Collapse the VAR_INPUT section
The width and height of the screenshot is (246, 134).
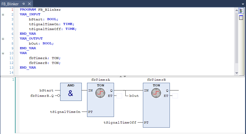pyautogui.click(x=3, y=15)
